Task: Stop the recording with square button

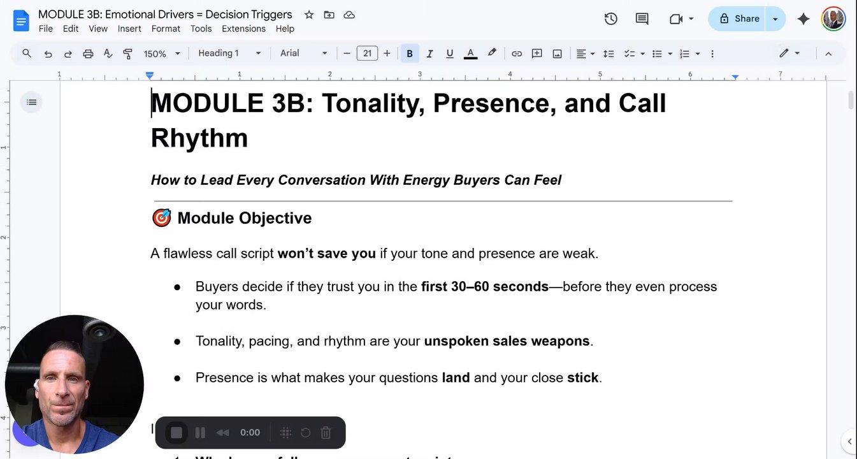Action: pyautogui.click(x=176, y=433)
